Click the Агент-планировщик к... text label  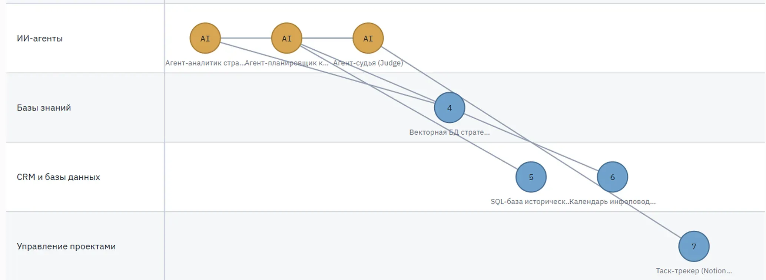(286, 63)
